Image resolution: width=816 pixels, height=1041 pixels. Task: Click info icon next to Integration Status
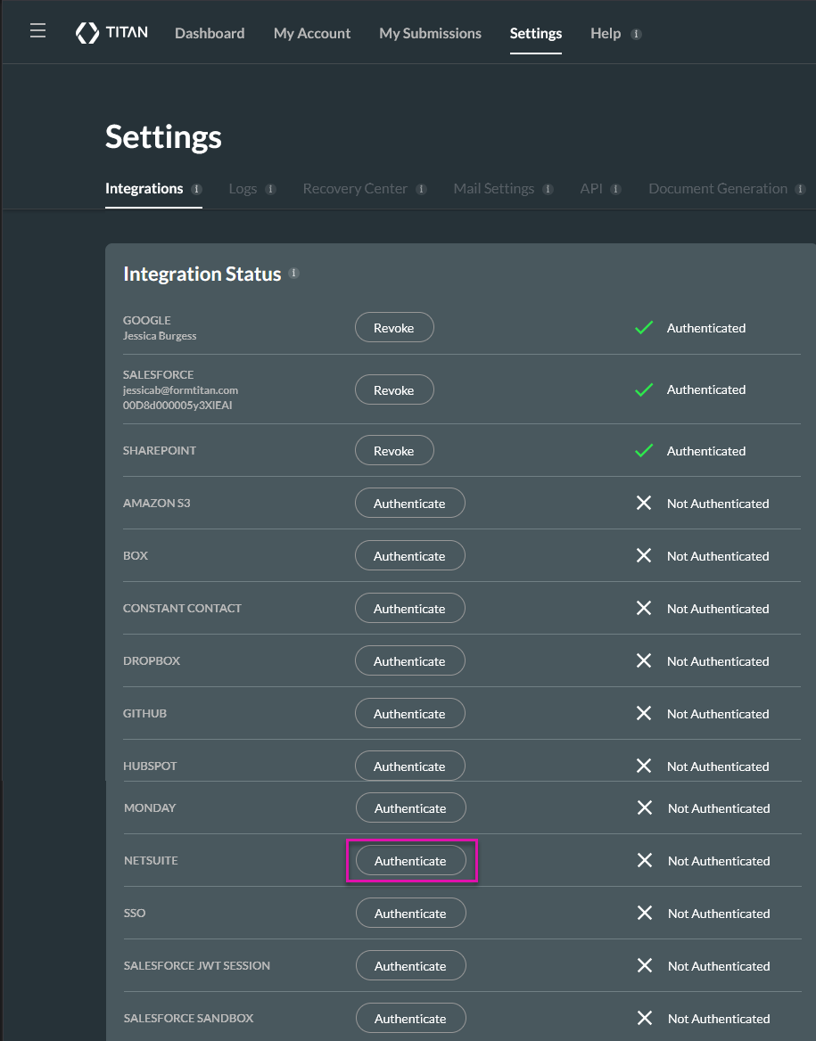(x=293, y=274)
